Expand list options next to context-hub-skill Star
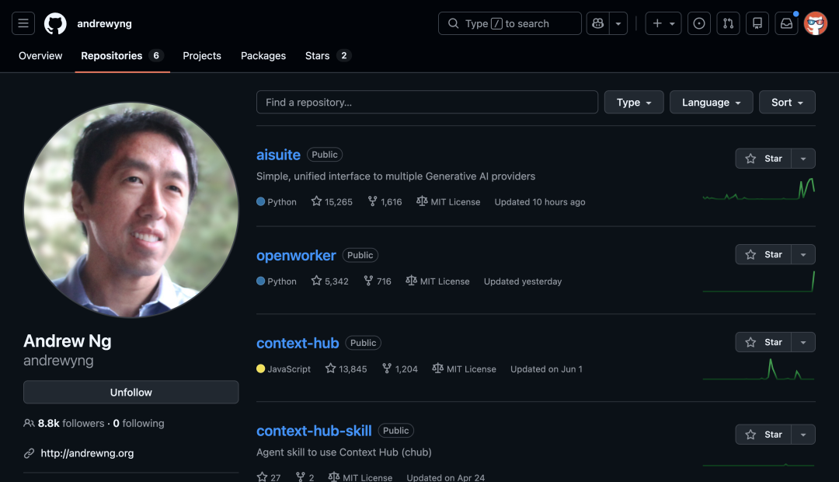839x482 pixels. pyautogui.click(x=803, y=435)
